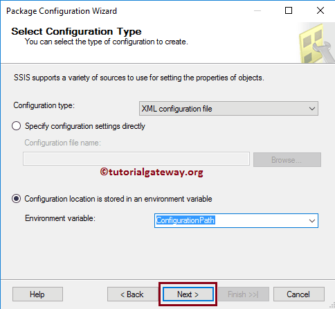
Task: Click the Configuration file name text box
Action: (136, 159)
